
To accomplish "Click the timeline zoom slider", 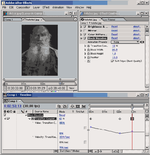I will (x=105, y=151).
